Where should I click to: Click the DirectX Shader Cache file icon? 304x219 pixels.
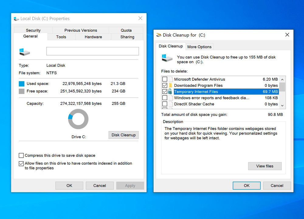pos(171,104)
